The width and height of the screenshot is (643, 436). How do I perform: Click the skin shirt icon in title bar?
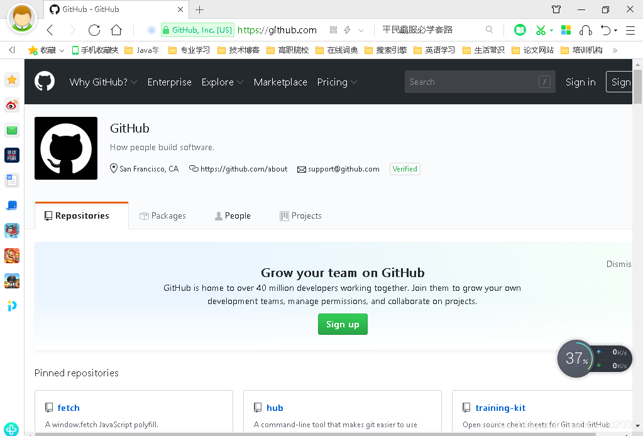coord(556,9)
